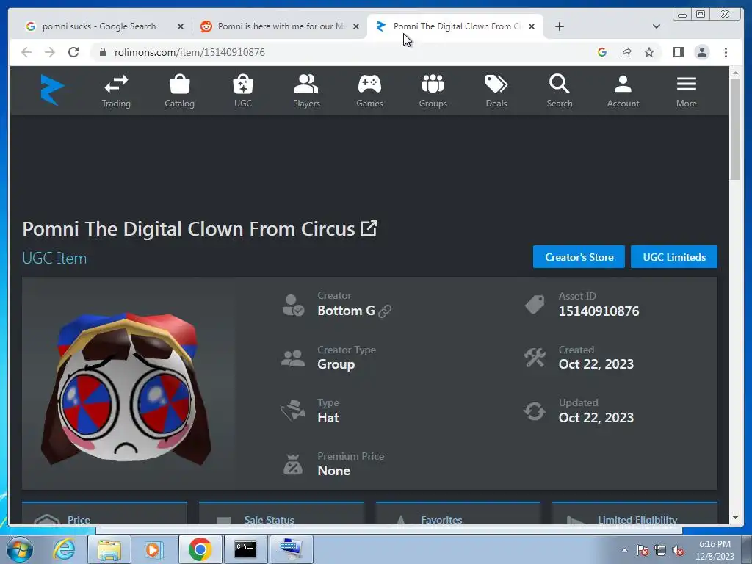Click the page scrollbar down arrow
Viewport: 752px width, 564px height.
click(x=736, y=518)
